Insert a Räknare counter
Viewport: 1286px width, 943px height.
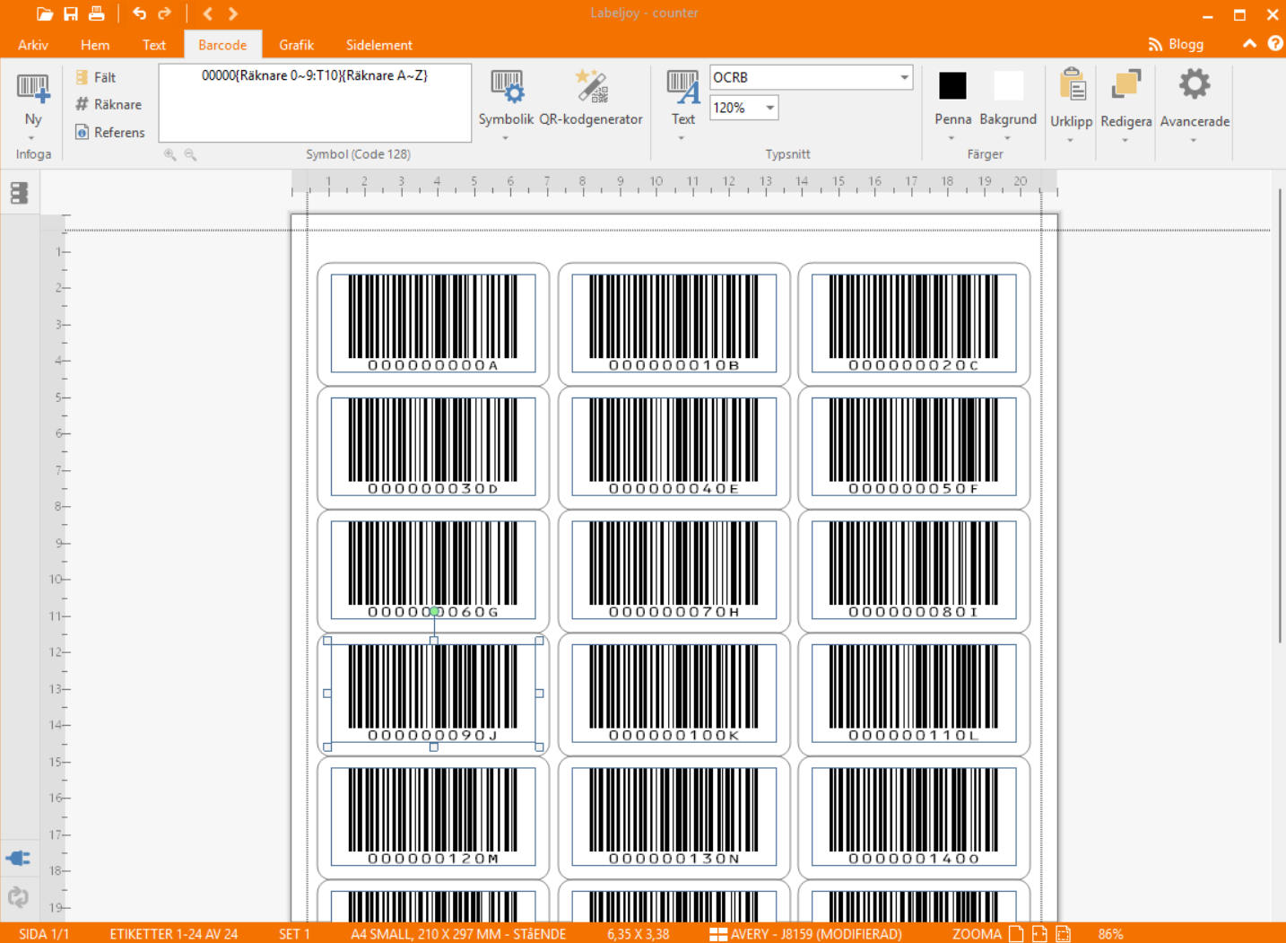(109, 105)
